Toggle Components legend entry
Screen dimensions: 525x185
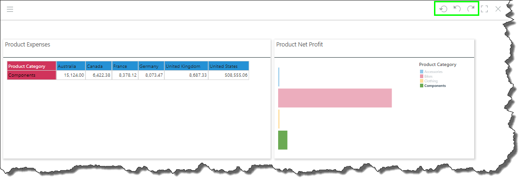433,86
